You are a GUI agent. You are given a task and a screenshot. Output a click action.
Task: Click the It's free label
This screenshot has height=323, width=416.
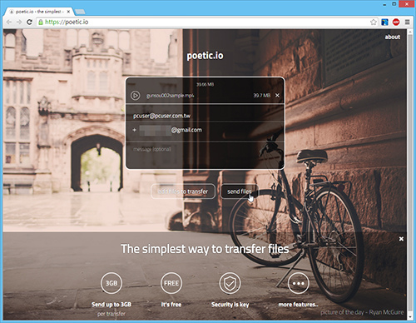(x=171, y=305)
